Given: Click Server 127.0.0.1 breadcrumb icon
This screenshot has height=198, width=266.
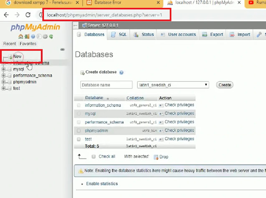Looking at the screenshot, I should tap(84, 26).
